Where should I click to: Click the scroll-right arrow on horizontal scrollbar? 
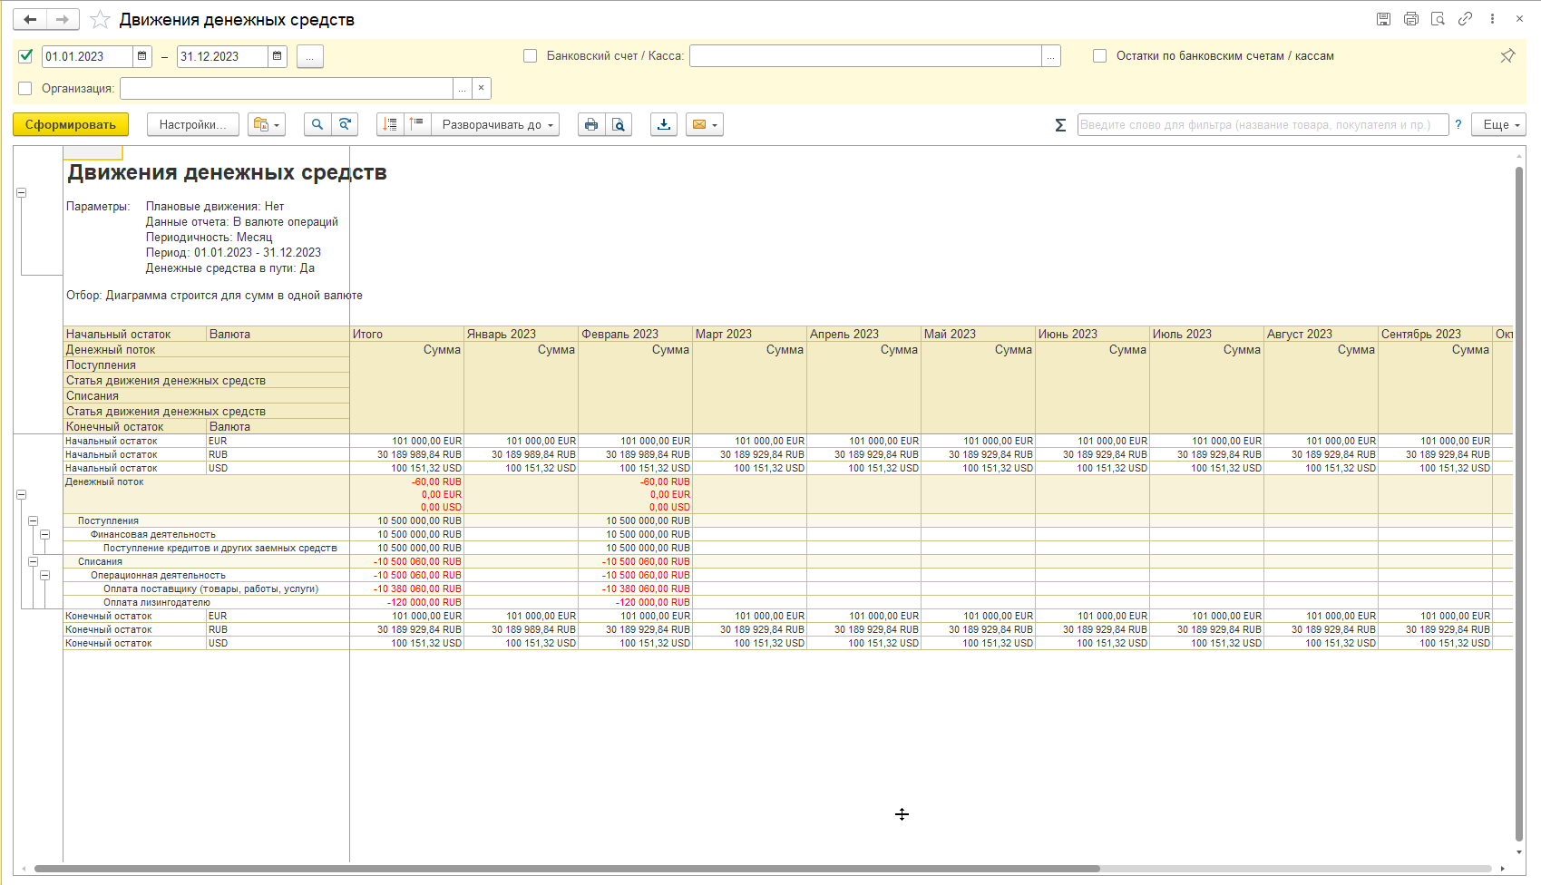point(1503,869)
